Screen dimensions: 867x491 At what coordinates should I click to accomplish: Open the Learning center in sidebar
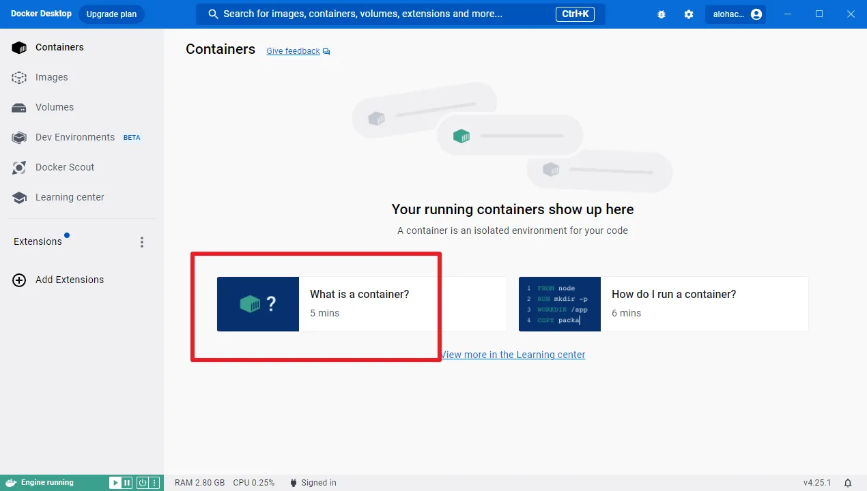[82, 197]
